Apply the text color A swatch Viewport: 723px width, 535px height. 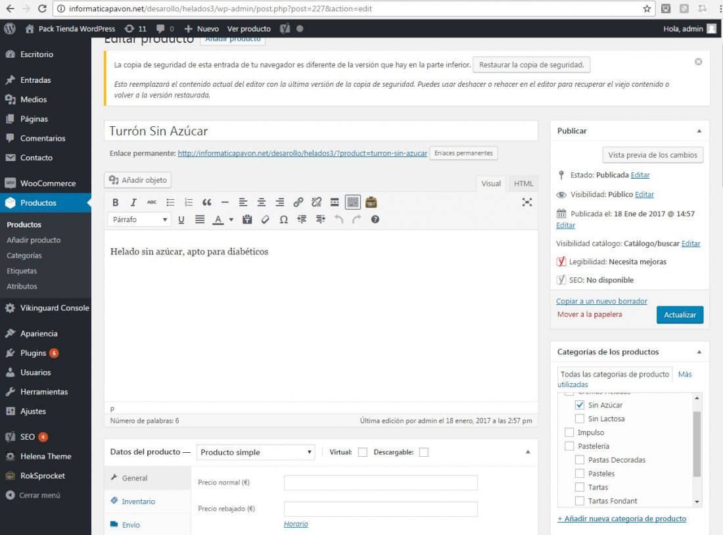point(218,220)
